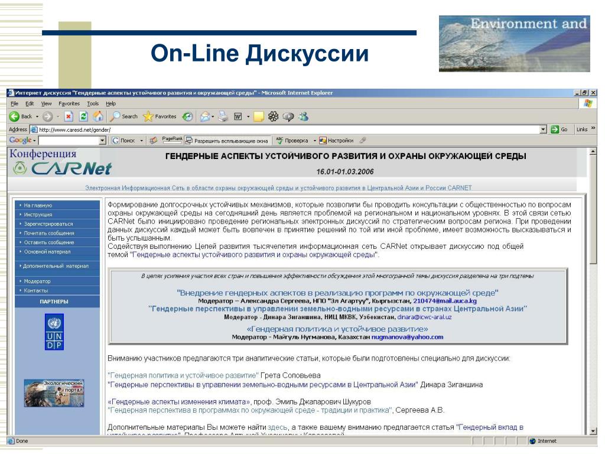This screenshot has height=454, width=605.
Task: Open the View menu
Action: 46,103
